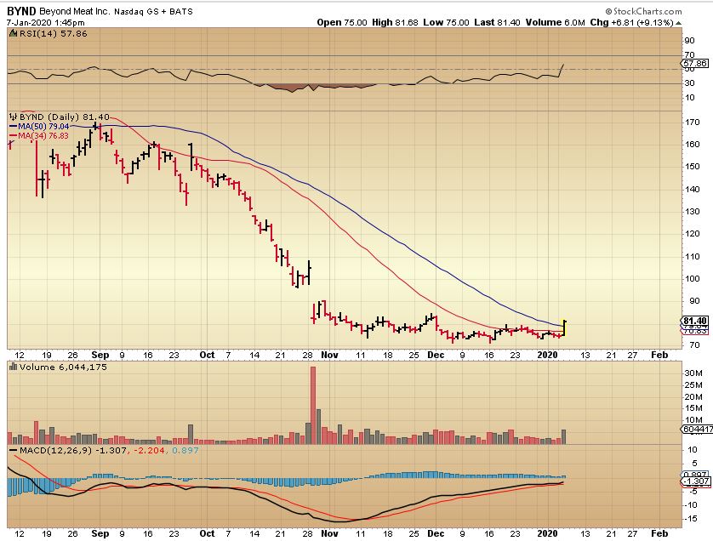Click the Beyond Meat Inc. company name
Screen dimensions: 713x541
pos(75,11)
